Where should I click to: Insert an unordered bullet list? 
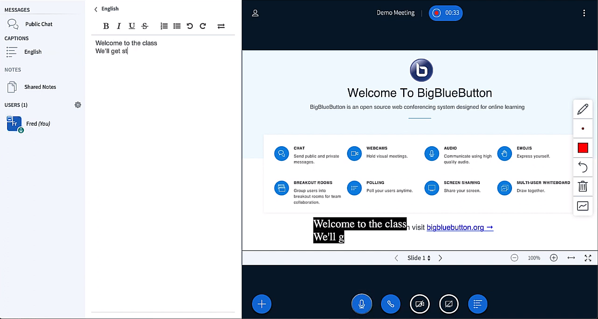click(x=177, y=26)
